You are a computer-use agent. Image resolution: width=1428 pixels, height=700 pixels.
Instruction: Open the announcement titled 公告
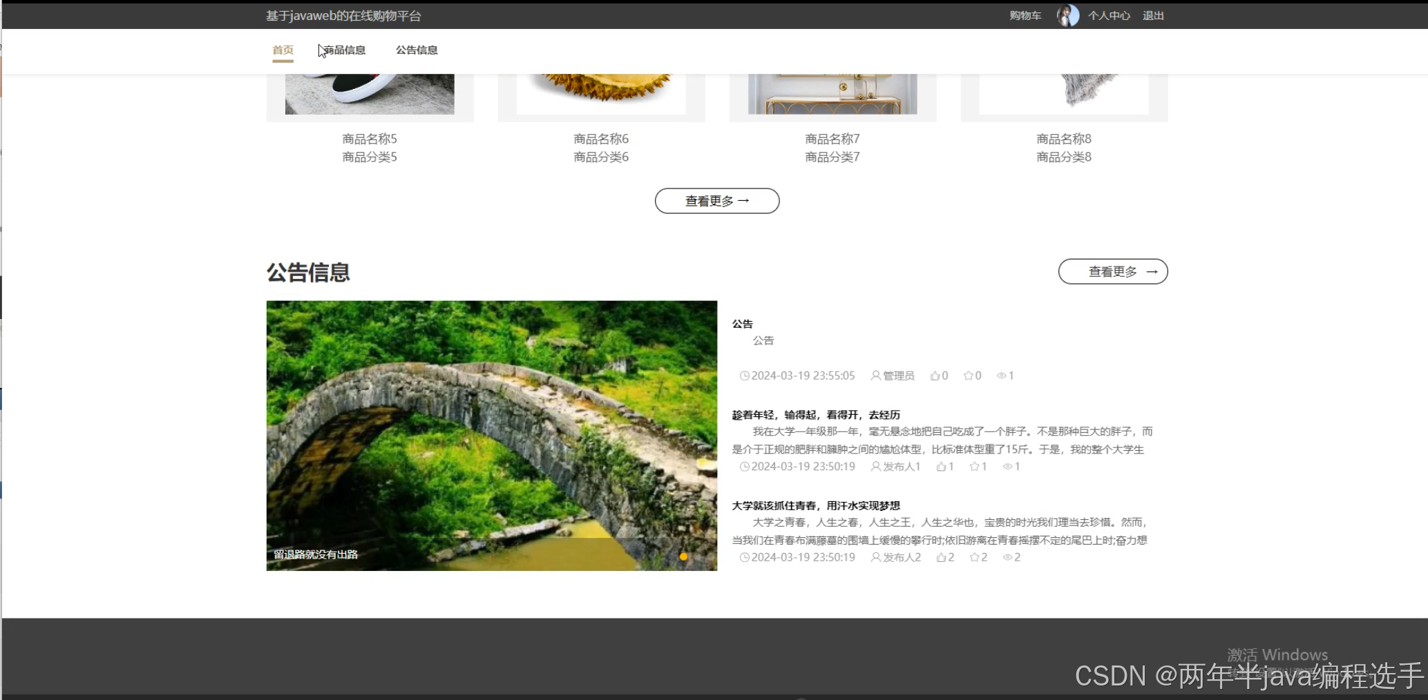[x=743, y=324]
